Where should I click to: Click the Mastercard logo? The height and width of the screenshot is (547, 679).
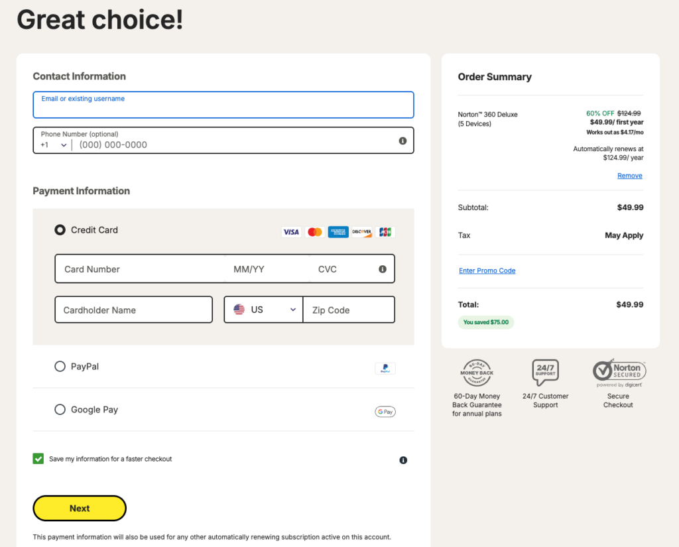pyautogui.click(x=315, y=231)
